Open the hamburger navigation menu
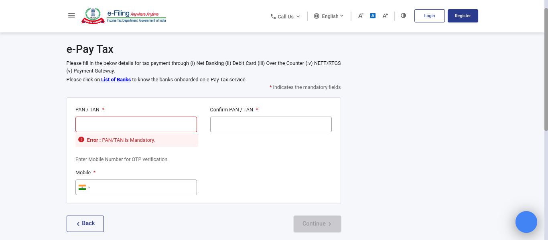This screenshot has width=548, height=240. [71, 16]
